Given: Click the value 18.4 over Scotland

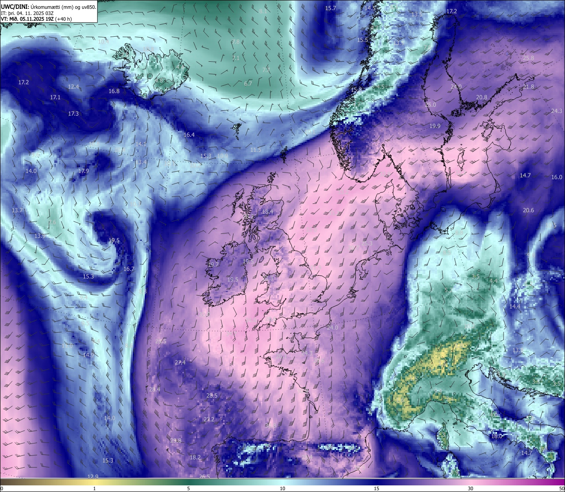Looking at the screenshot, I should 267,211.
